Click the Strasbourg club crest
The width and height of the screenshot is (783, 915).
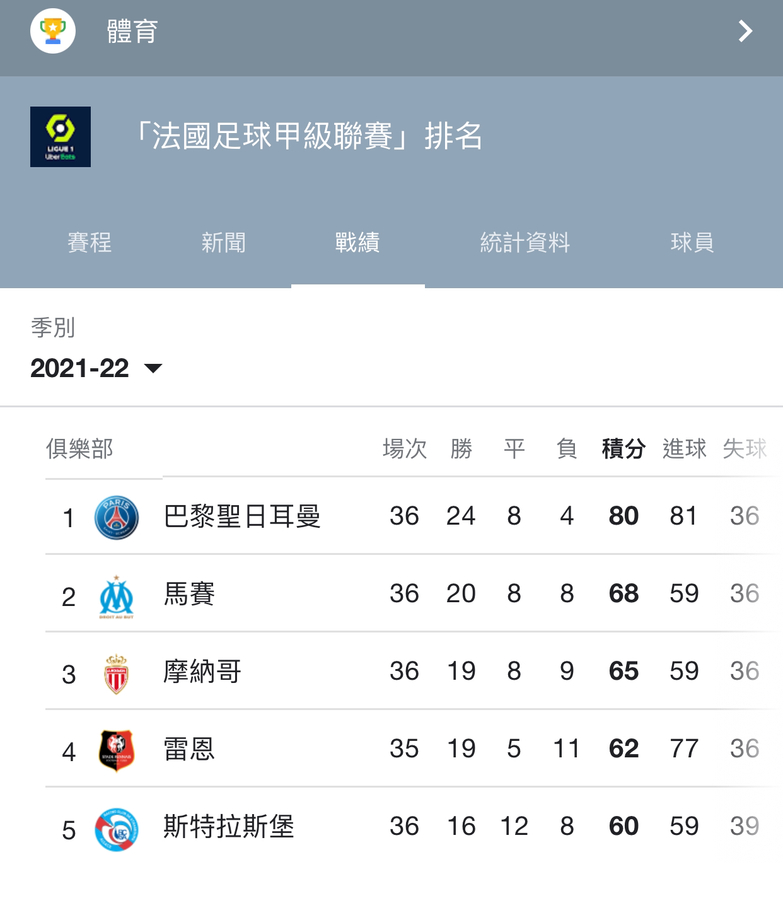[x=117, y=829]
